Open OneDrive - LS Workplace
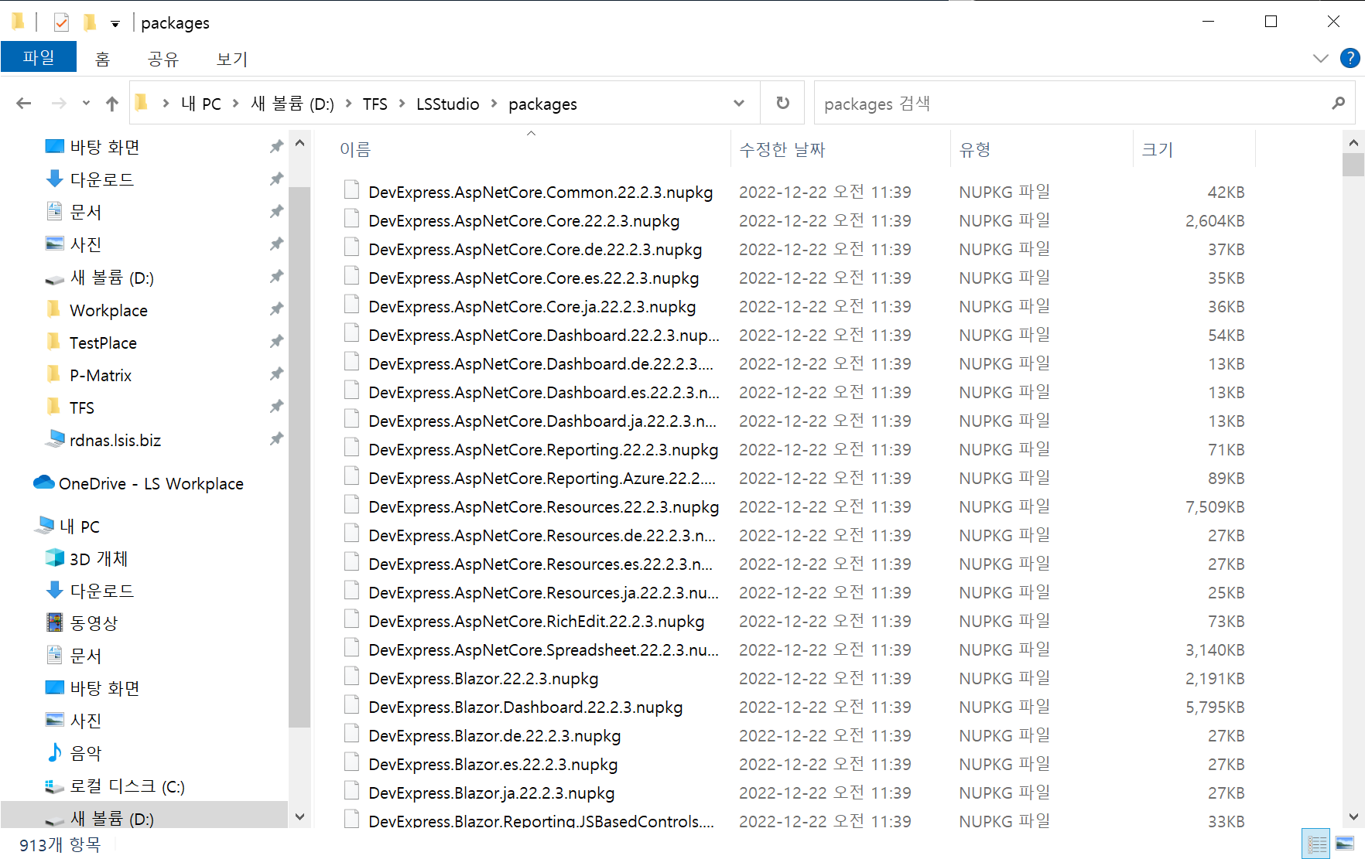Image resolution: width=1365 pixels, height=859 pixels. click(x=151, y=483)
